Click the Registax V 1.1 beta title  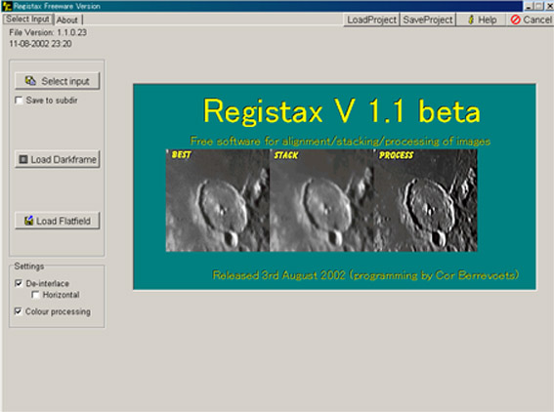(x=342, y=111)
